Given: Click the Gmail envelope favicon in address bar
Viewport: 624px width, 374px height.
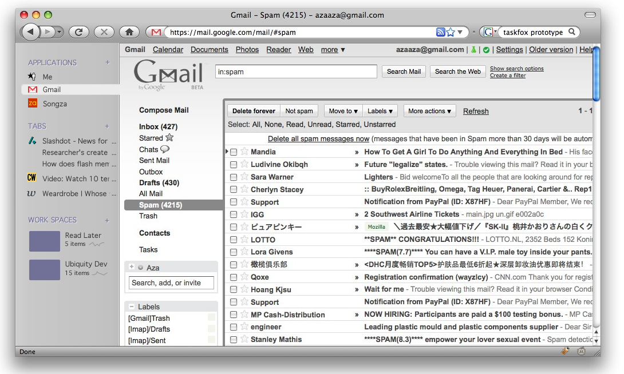Looking at the screenshot, I should point(156,32).
